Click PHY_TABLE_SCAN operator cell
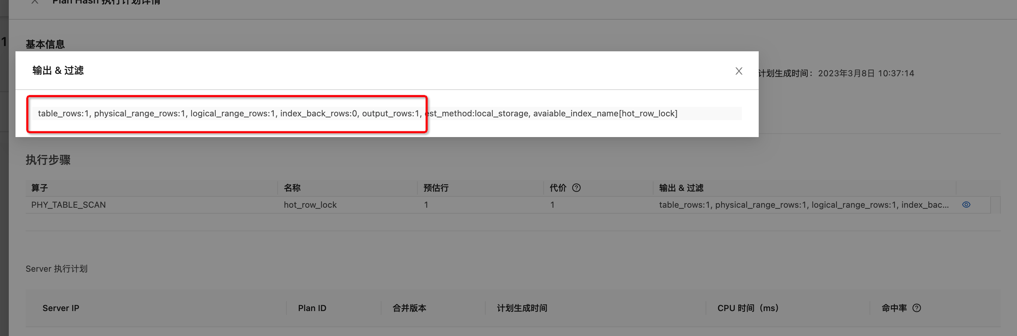 point(68,205)
